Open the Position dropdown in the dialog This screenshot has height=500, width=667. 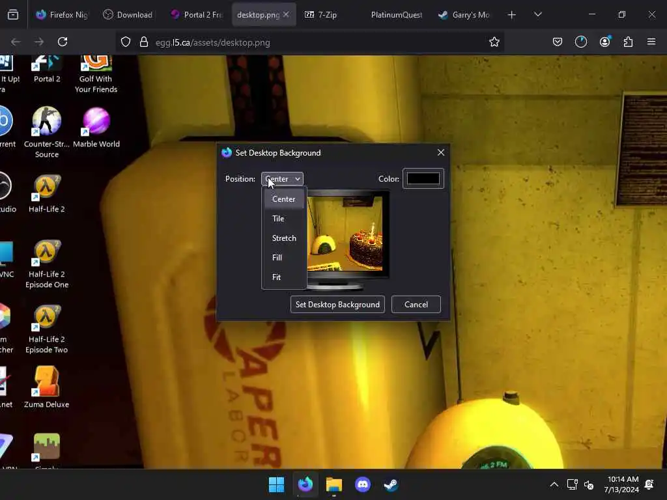click(283, 179)
